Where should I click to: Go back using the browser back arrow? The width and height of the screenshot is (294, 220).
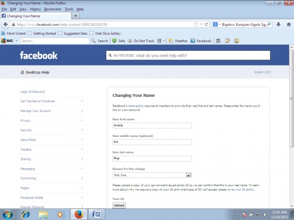(x=5, y=24)
